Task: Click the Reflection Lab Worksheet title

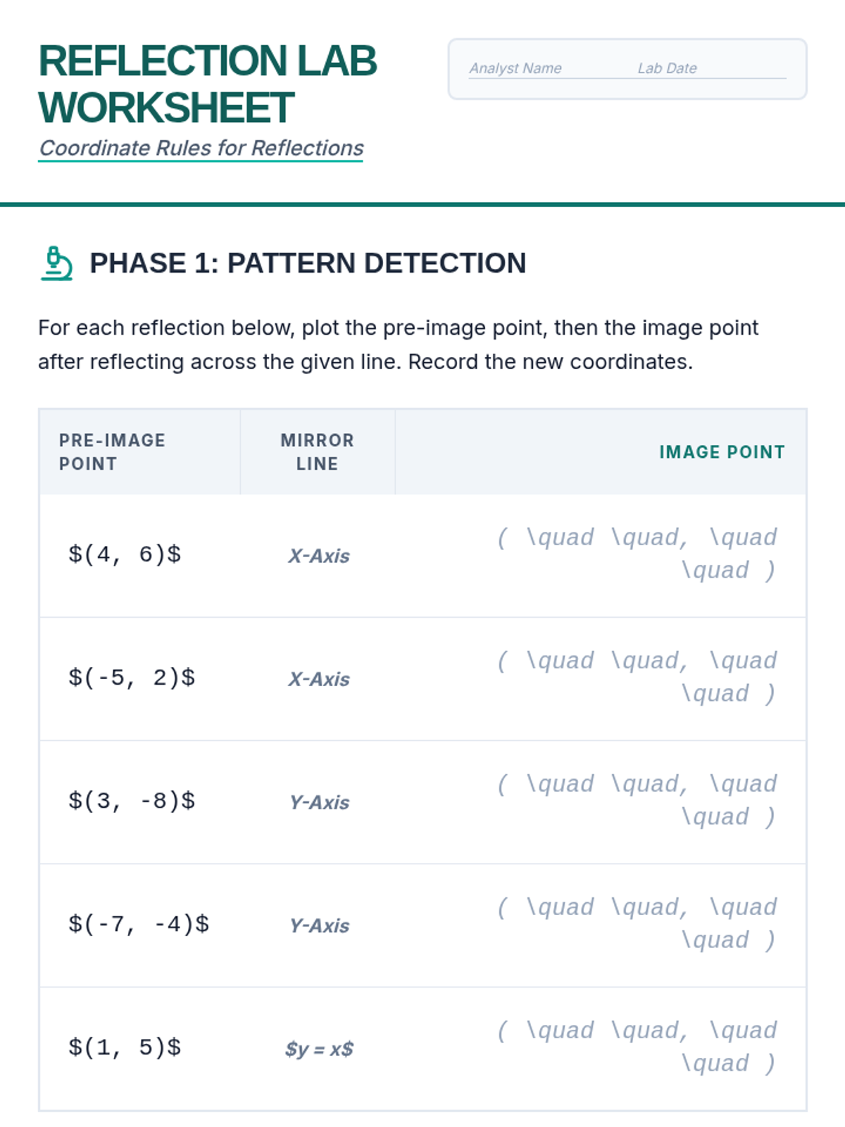Action: (x=208, y=84)
